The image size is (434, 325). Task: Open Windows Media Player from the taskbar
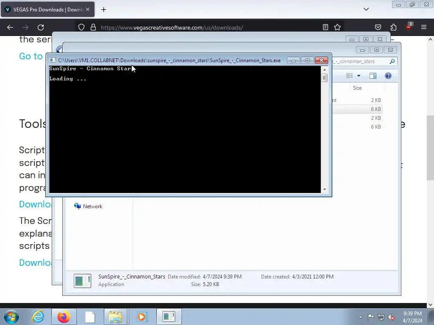142,317
